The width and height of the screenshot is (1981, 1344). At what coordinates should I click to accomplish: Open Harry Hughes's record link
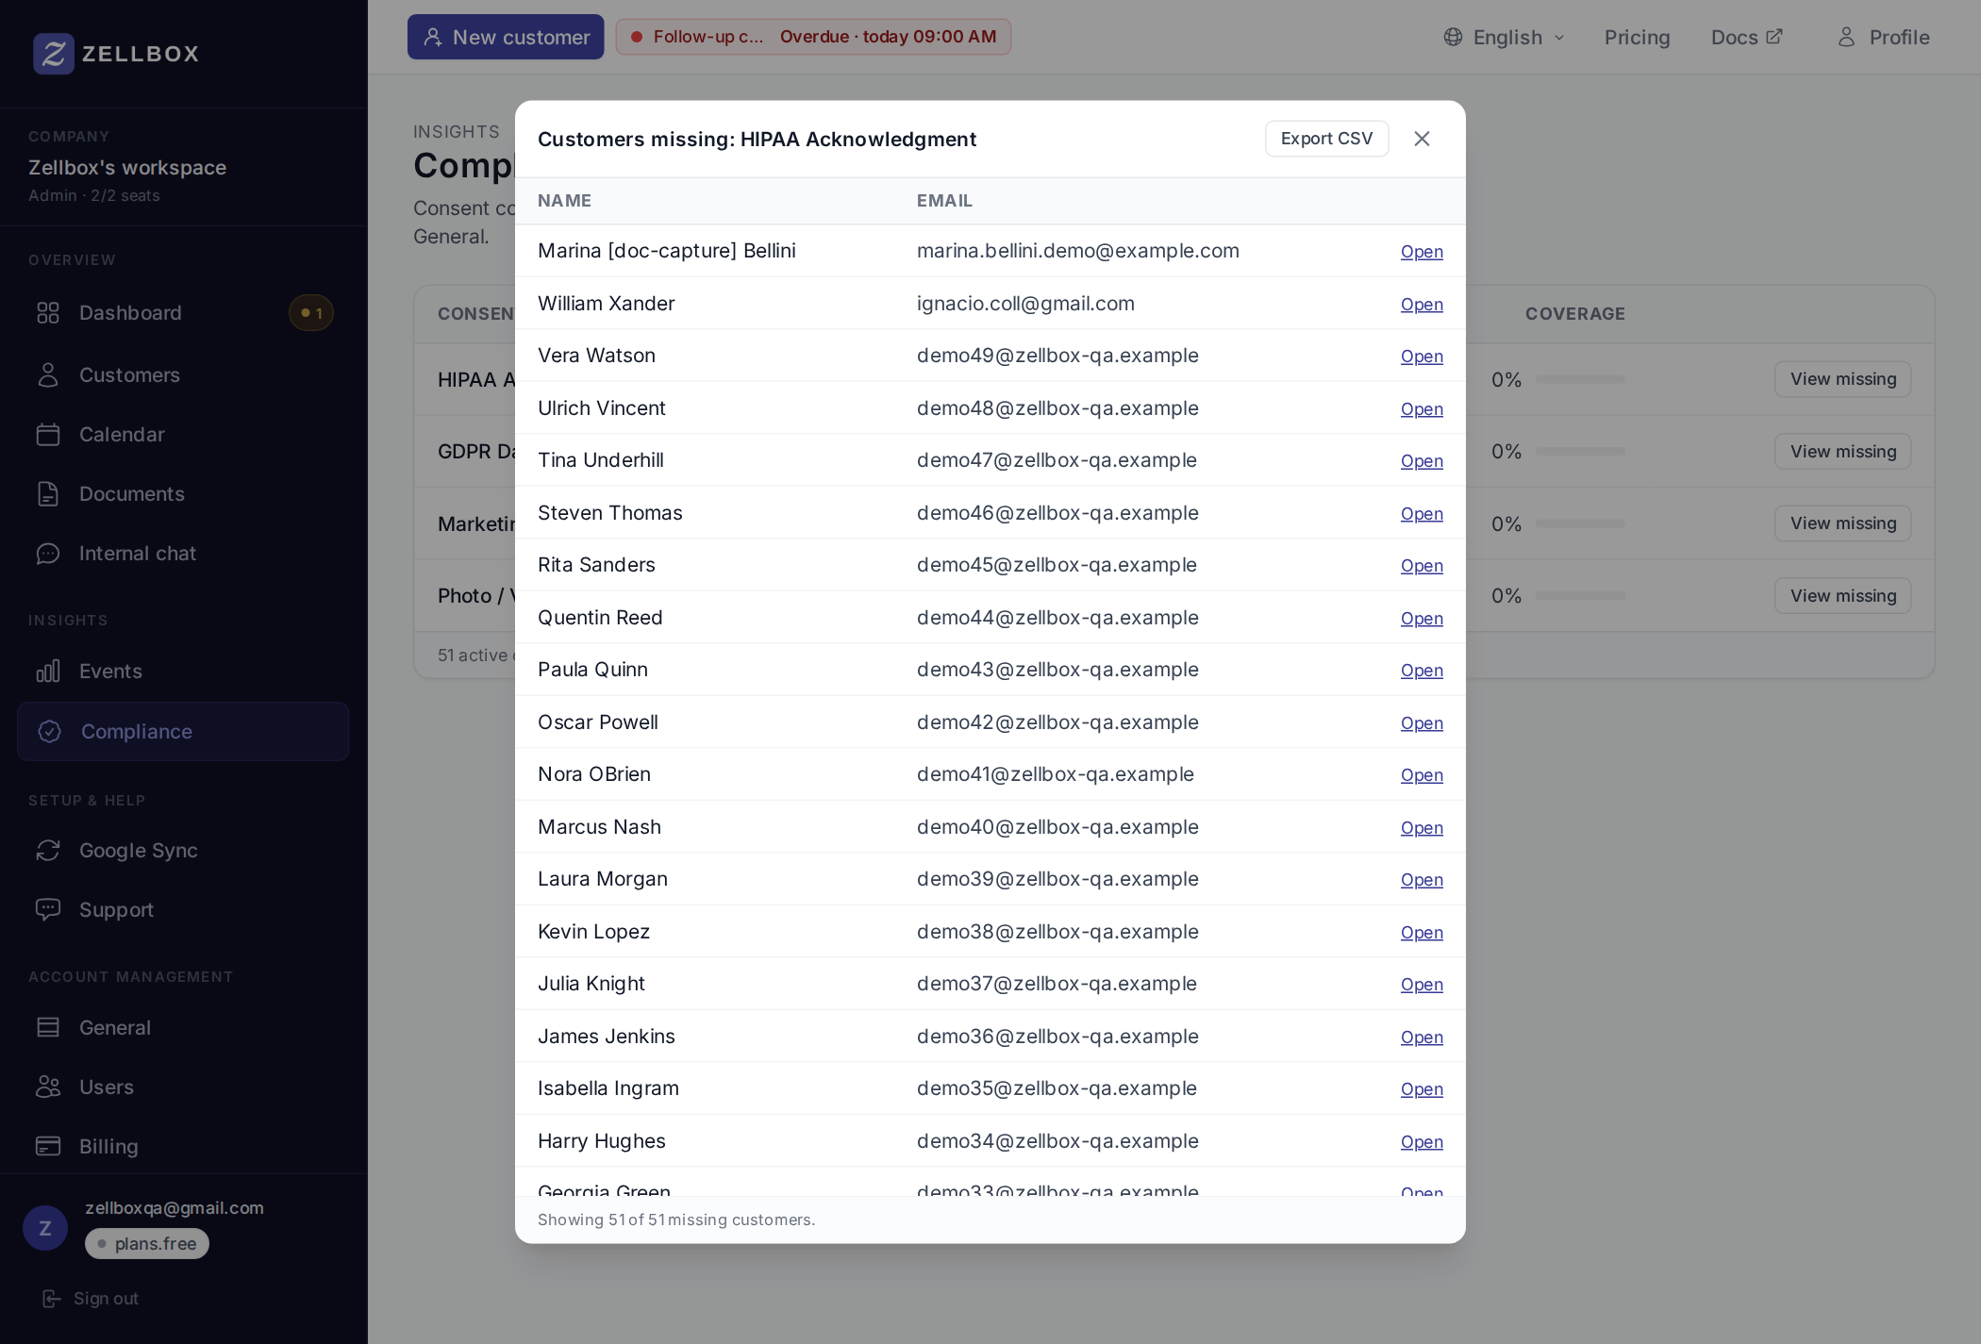(1422, 1142)
